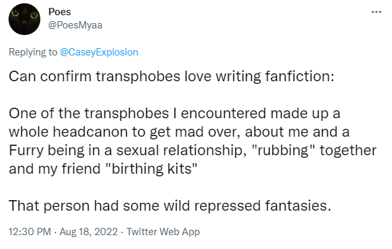Image resolution: width=392 pixels, height=249 pixels.
Task: Click the Aug 18, 2022 date
Action: click(x=89, y=232)
